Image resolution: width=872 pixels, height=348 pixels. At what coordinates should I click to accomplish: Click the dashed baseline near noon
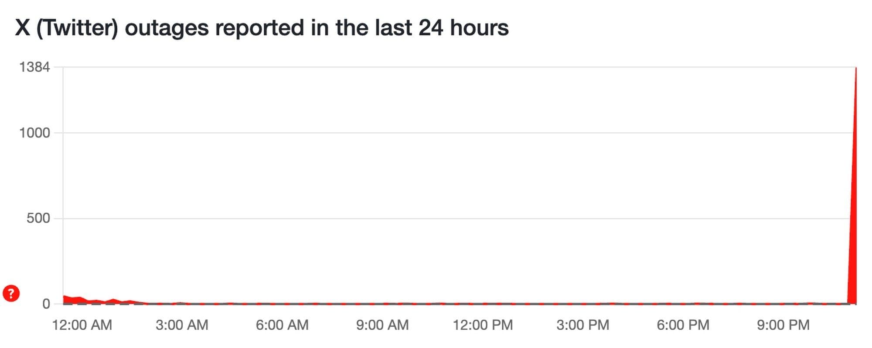click(483, 304)
